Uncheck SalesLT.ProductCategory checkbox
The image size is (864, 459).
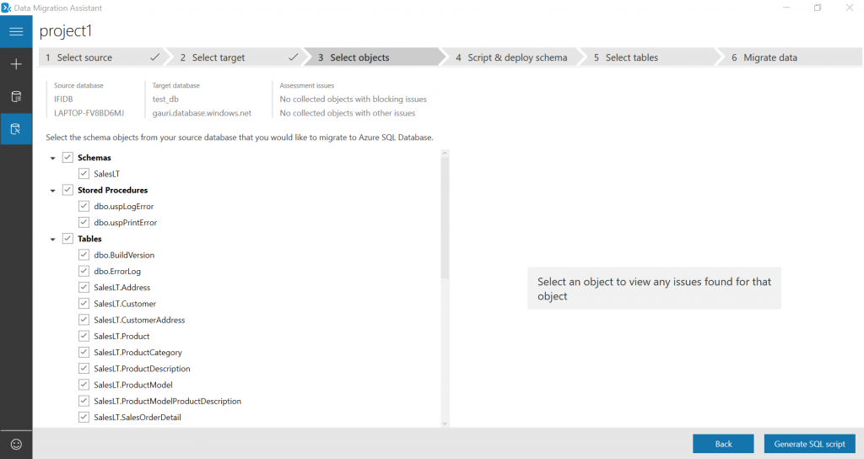click(84, 352)
